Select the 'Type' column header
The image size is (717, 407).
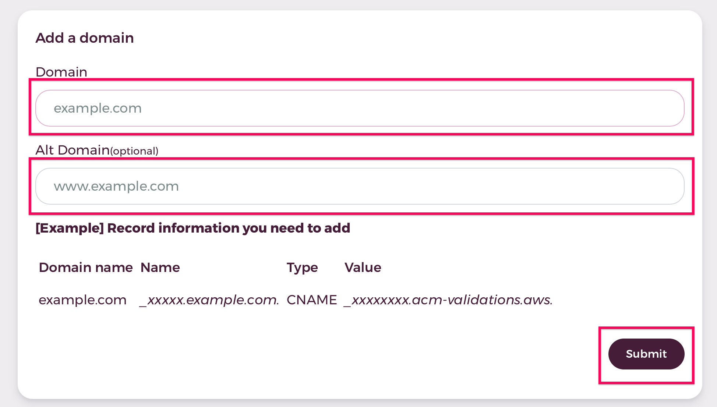click(302, 268)
